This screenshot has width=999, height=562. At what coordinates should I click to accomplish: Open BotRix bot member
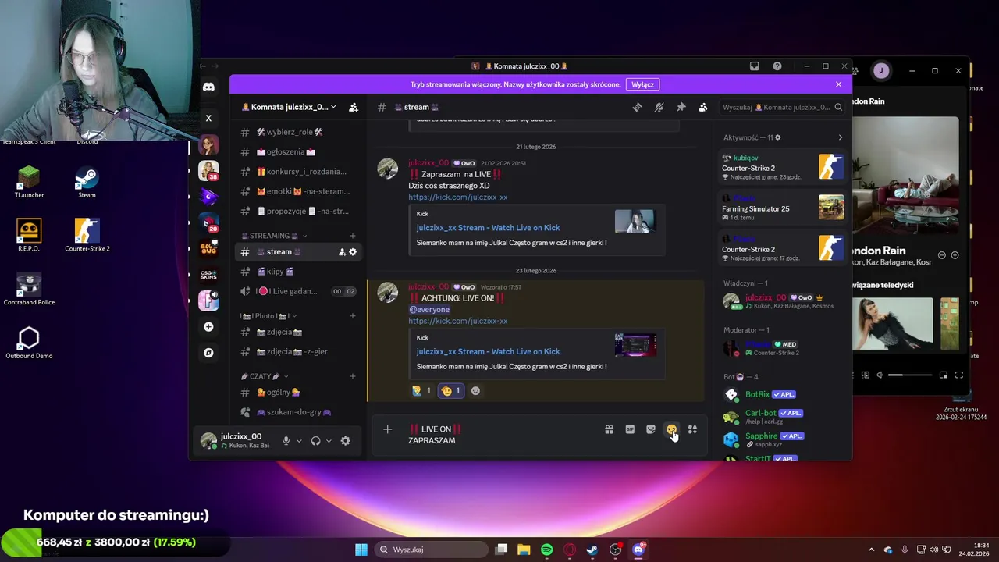point(783,395)
